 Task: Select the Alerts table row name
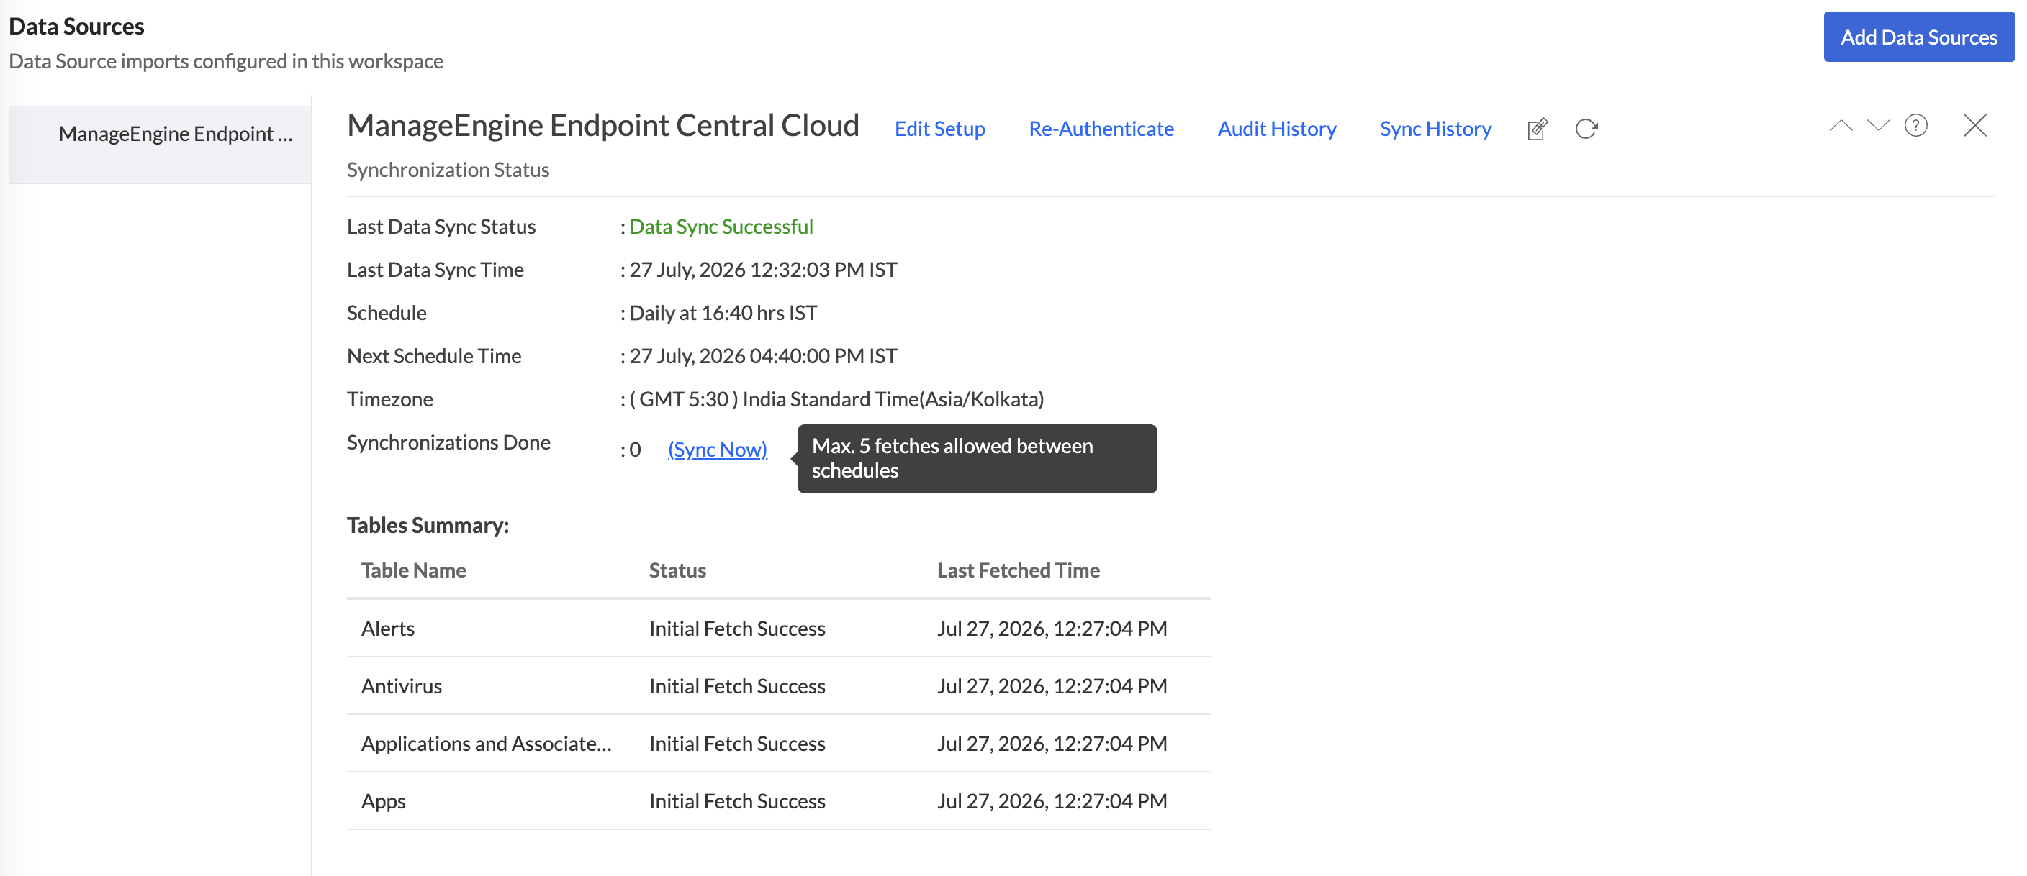(388, 629)
